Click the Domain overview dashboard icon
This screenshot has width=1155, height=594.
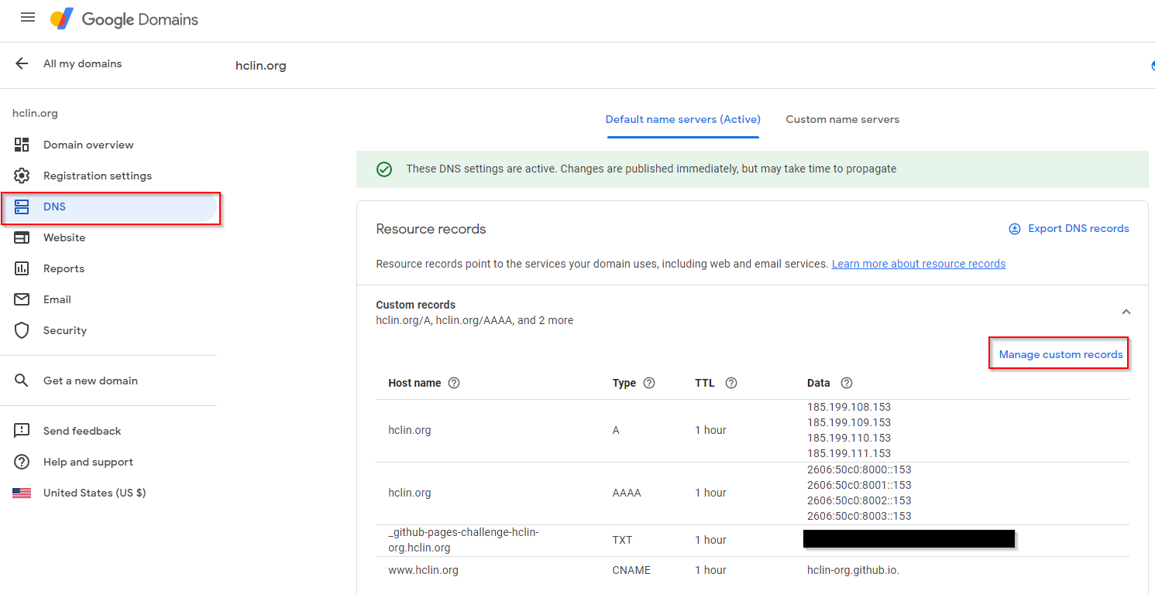coord(22,145)
